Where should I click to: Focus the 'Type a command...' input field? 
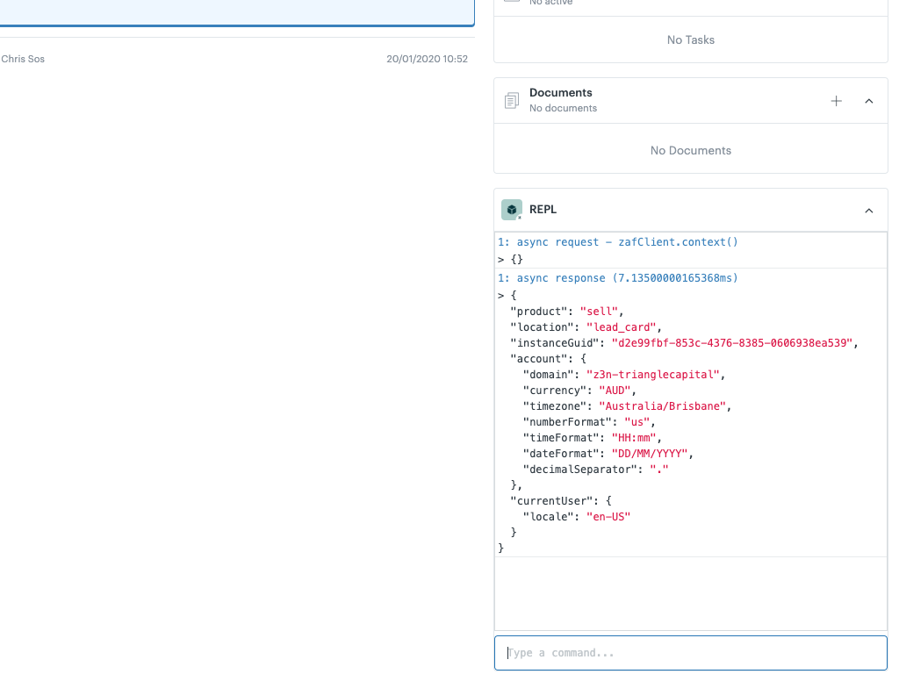[x=690, y=652]
